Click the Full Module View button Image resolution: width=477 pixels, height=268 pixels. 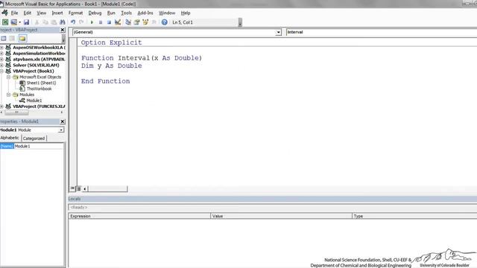(79, 188)
